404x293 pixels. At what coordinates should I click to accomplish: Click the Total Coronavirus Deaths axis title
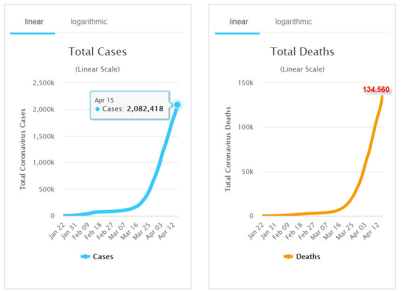228,149
